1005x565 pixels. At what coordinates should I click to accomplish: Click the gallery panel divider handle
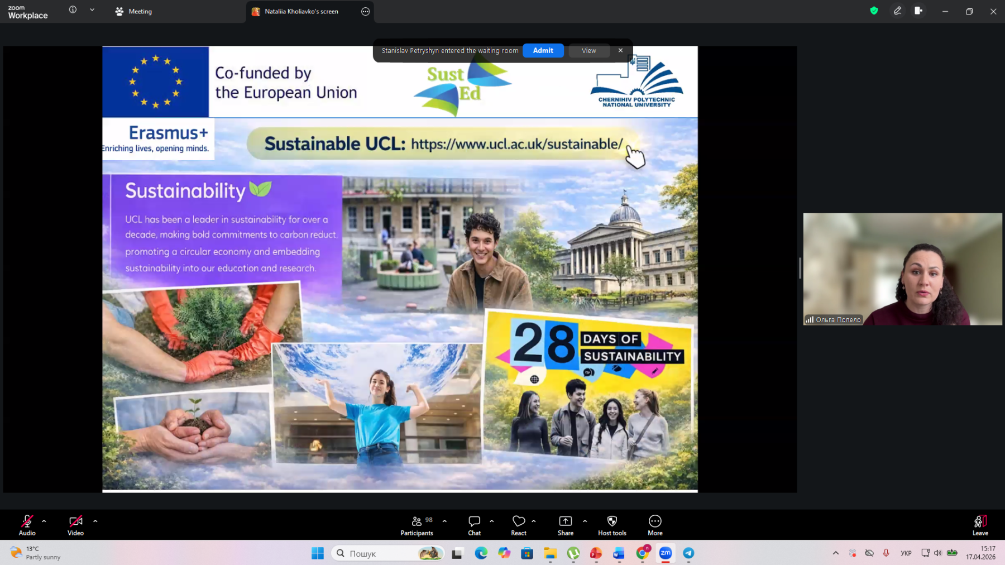[800, 269]
